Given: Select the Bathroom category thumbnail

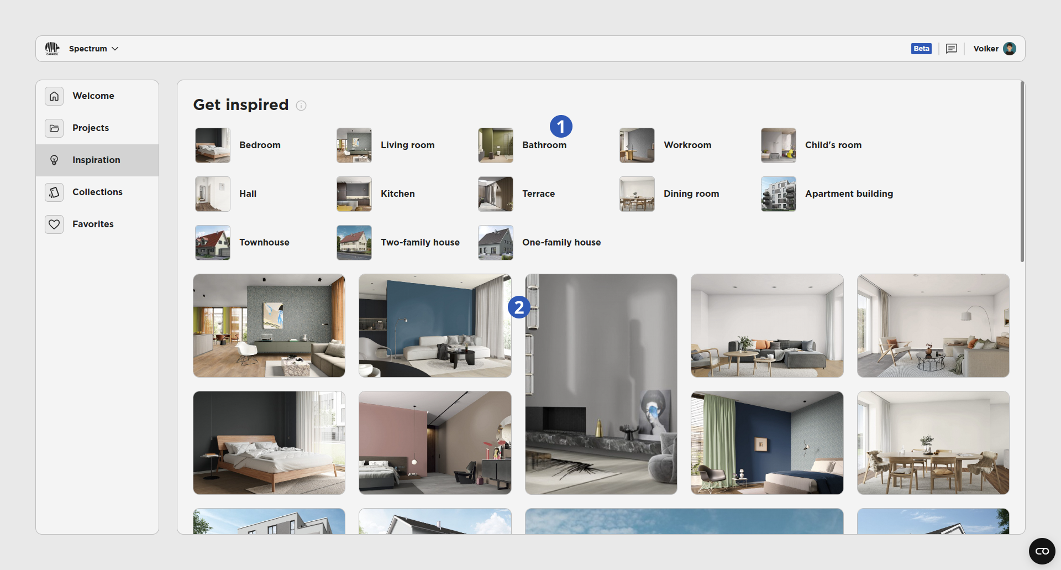Looking at the screenshot, I should pyautogui.click(x=496, y=145).
